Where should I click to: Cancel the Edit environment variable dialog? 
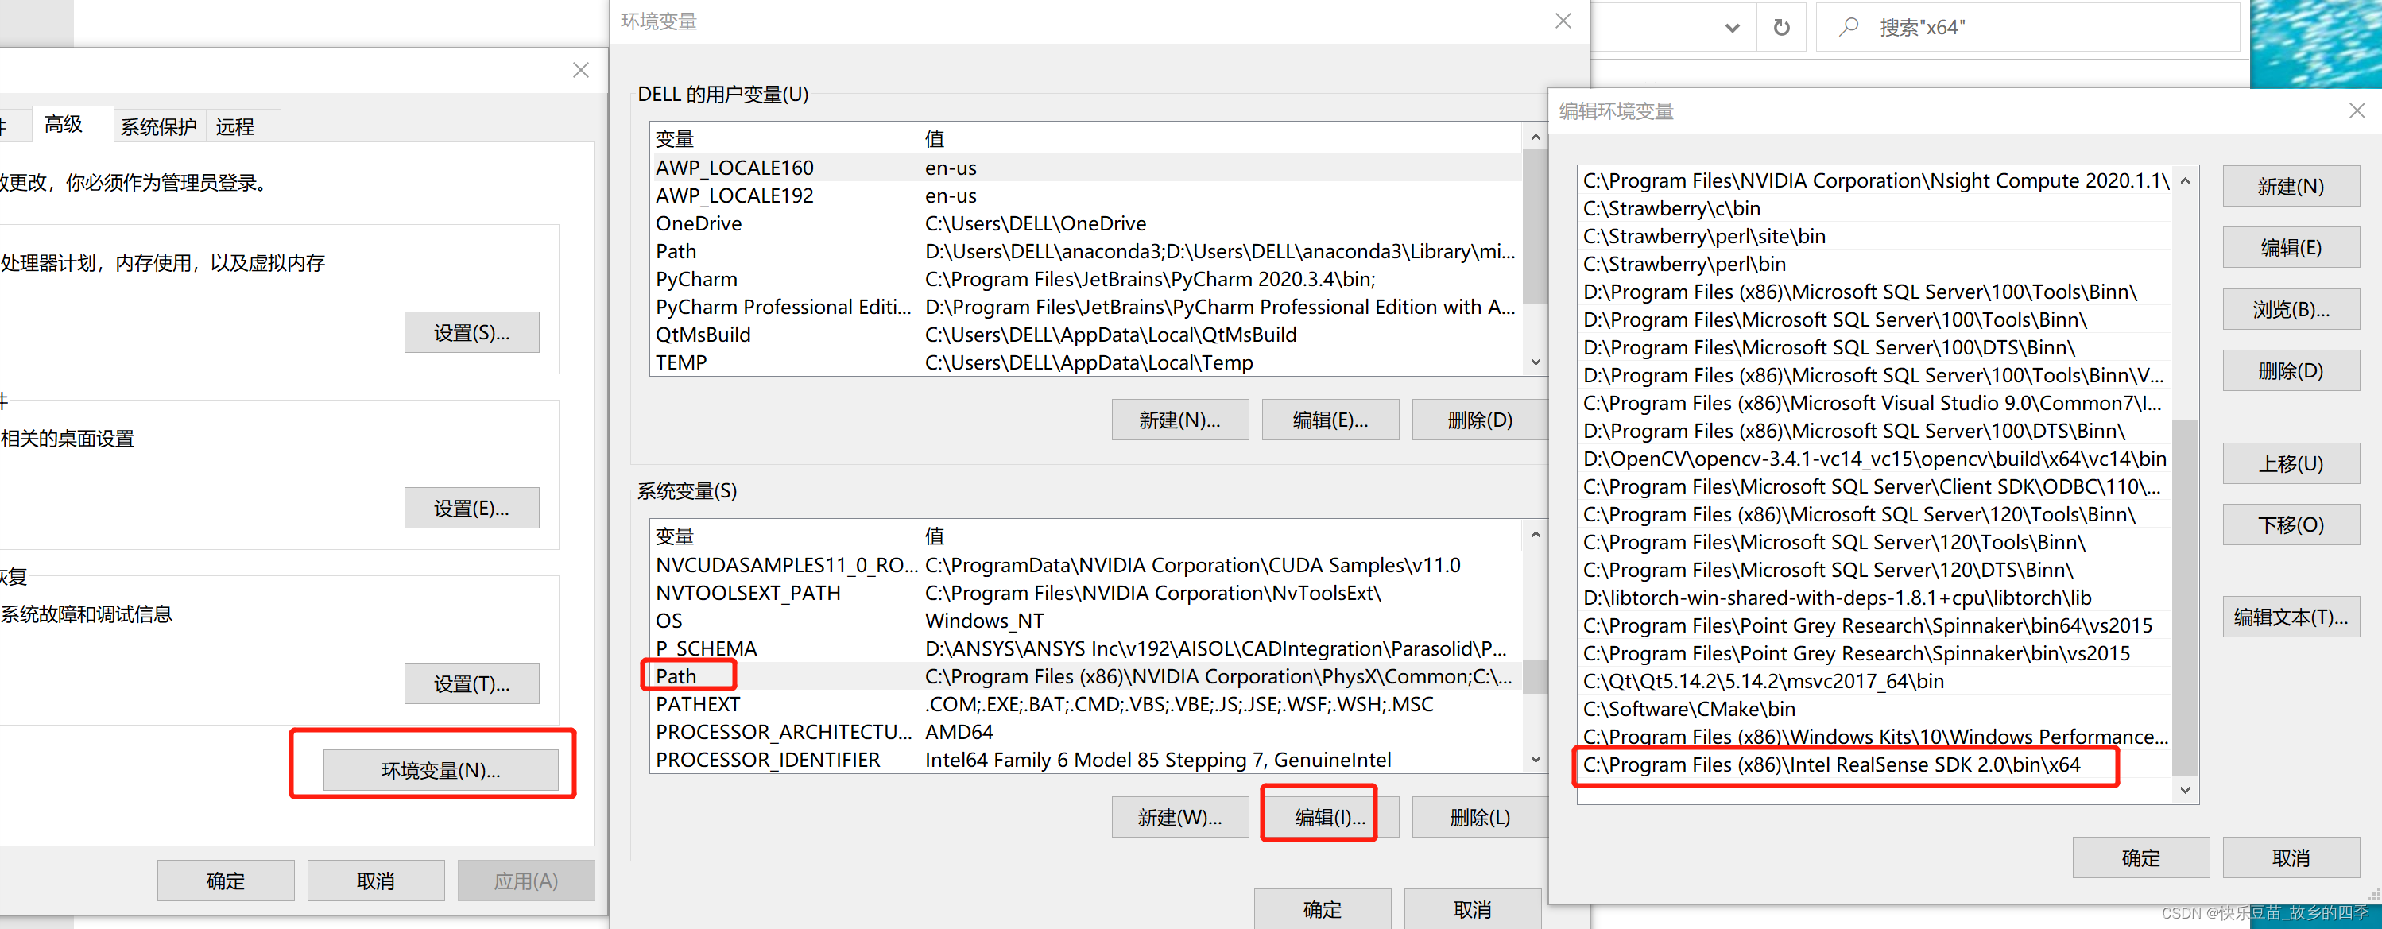click(2291, 857)
